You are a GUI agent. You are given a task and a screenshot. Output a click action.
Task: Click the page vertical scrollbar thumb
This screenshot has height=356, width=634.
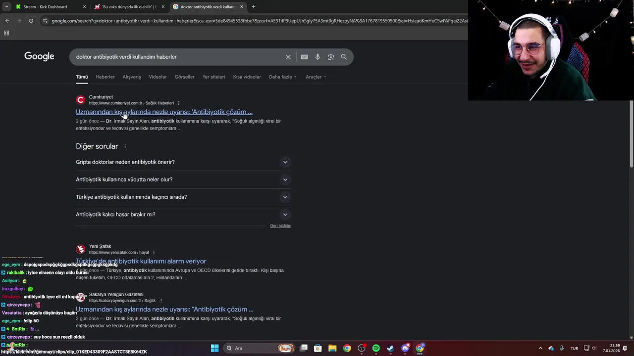(631, 134)
